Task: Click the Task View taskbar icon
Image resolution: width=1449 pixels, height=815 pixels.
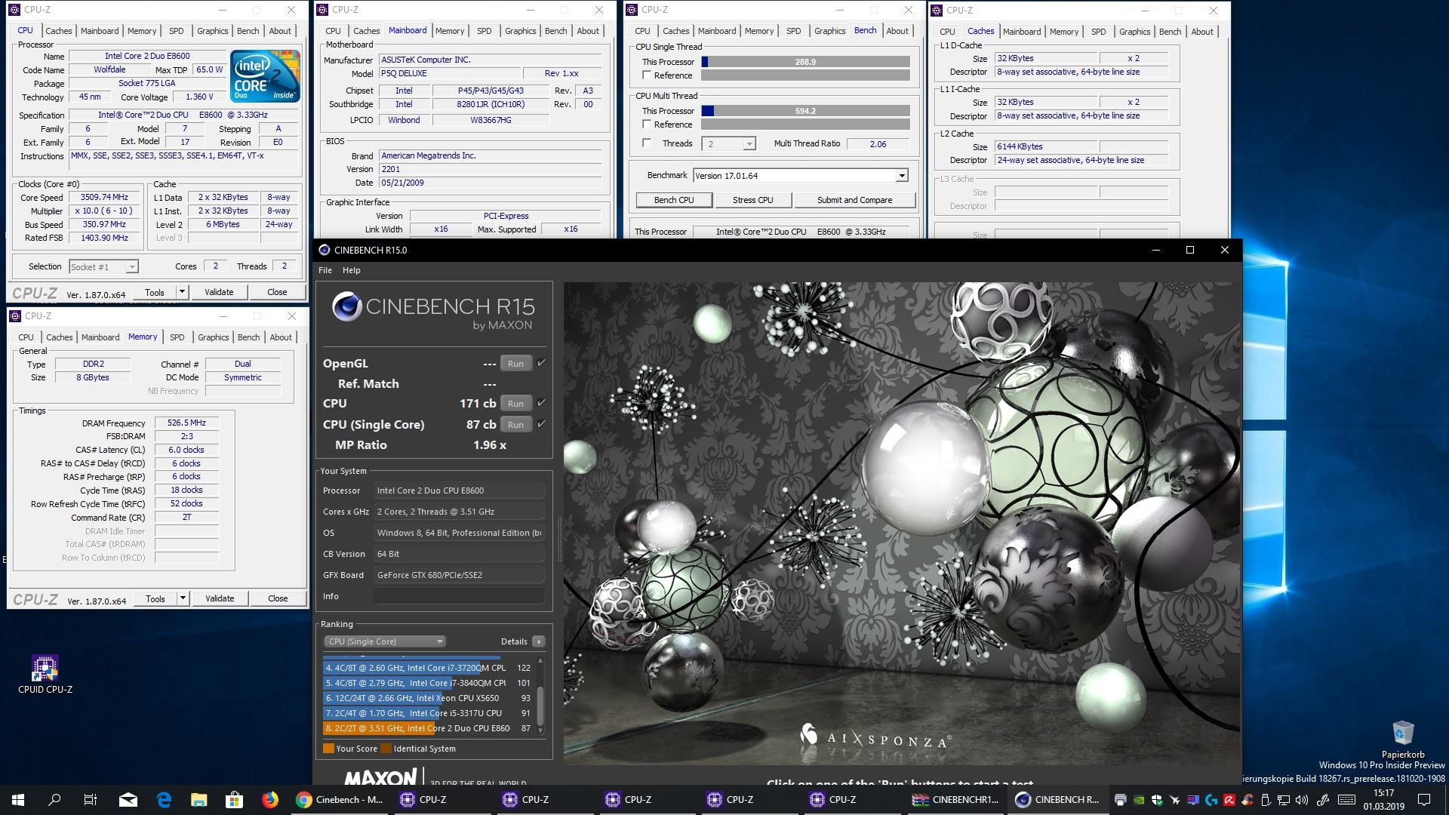Action: (x=90, y=800)
